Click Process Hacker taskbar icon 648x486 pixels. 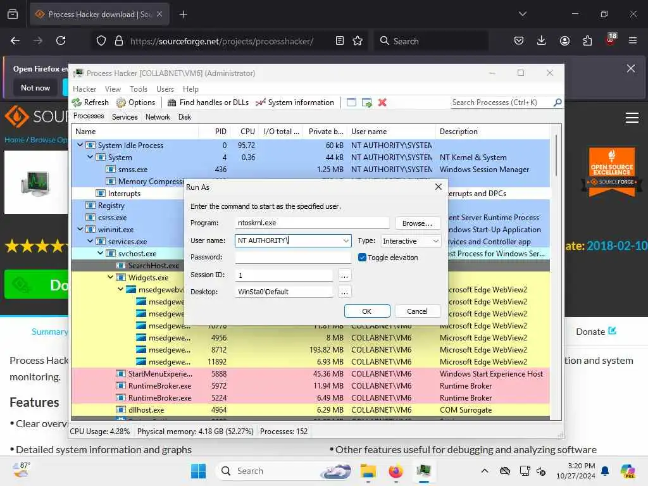pyautogui.click(x=424, y=471)
